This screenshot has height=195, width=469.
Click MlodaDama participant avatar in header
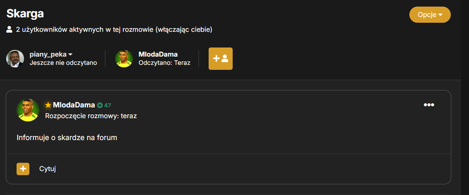point(124,59)
